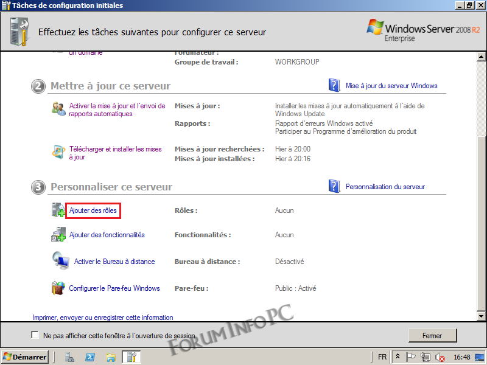
Task: Click the Pare-feu Windows brick wall icon
Action: [58, 288]
